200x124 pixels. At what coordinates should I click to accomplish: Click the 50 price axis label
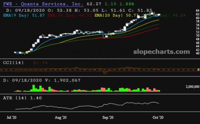click(197, 35)
